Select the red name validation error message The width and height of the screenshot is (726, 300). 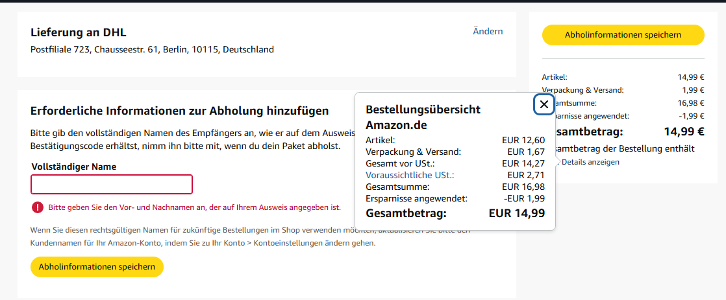tap(194, 207)
